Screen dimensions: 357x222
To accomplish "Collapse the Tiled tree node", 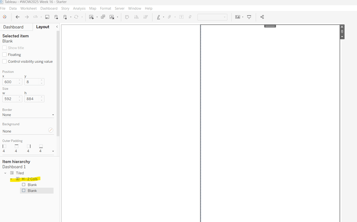I will coord(5,173).
